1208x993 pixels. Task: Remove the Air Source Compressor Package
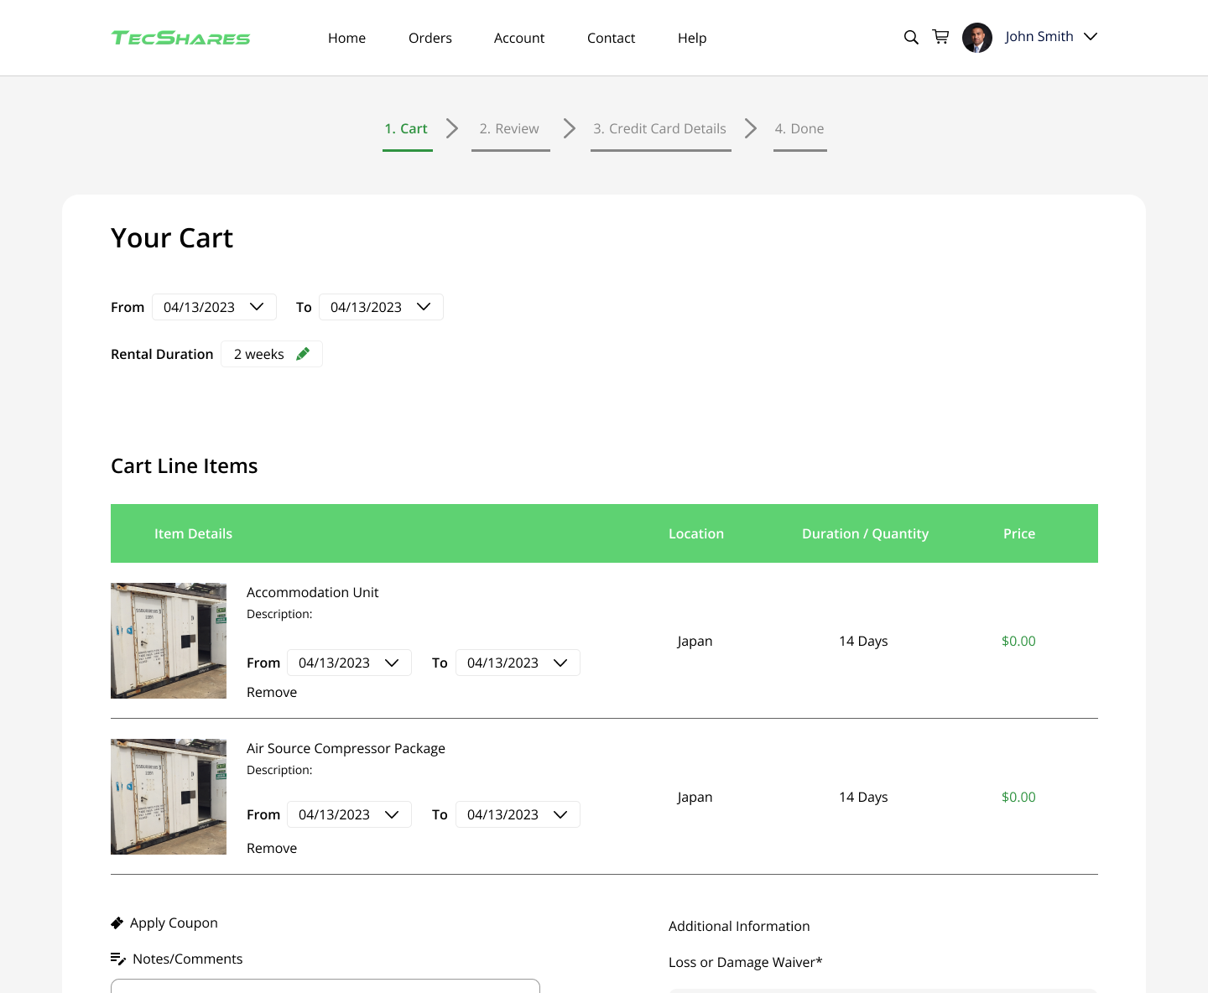coord(272,848)
